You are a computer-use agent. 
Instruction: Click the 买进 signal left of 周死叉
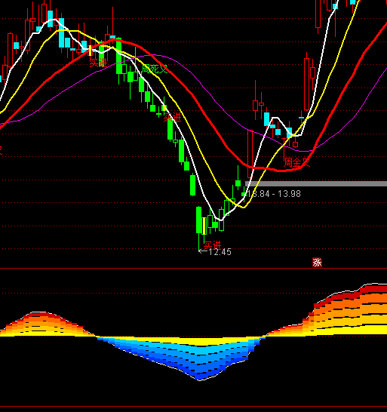pos(98,63)
